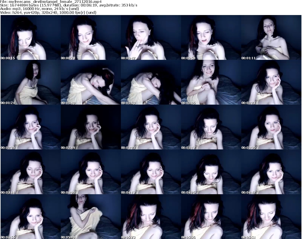
Task: Select the thumbnail timestamped 00:00:42
Action: pyautogui.click(x=151, y=37)
